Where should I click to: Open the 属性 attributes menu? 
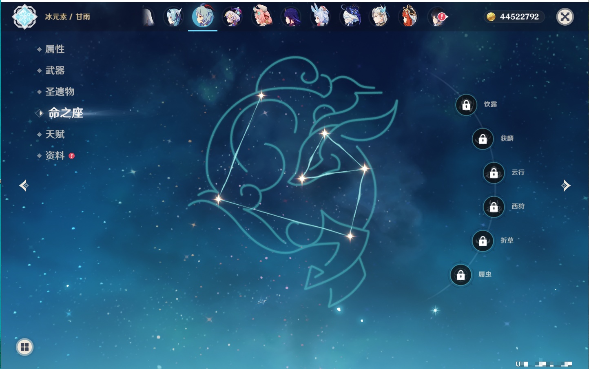coord(55,49)
